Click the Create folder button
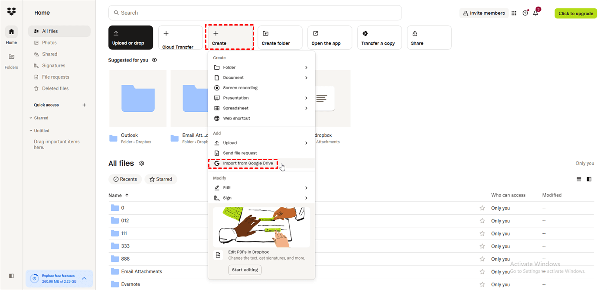Image resolution: width=607 pixels, height=290 pixels. pos(280,38)
